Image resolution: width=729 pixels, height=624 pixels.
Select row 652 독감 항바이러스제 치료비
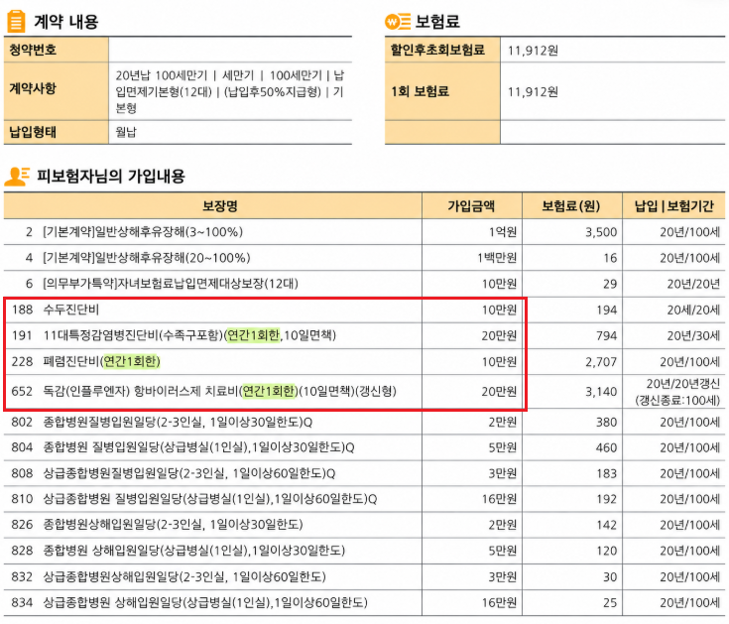(x=365, y=392)
